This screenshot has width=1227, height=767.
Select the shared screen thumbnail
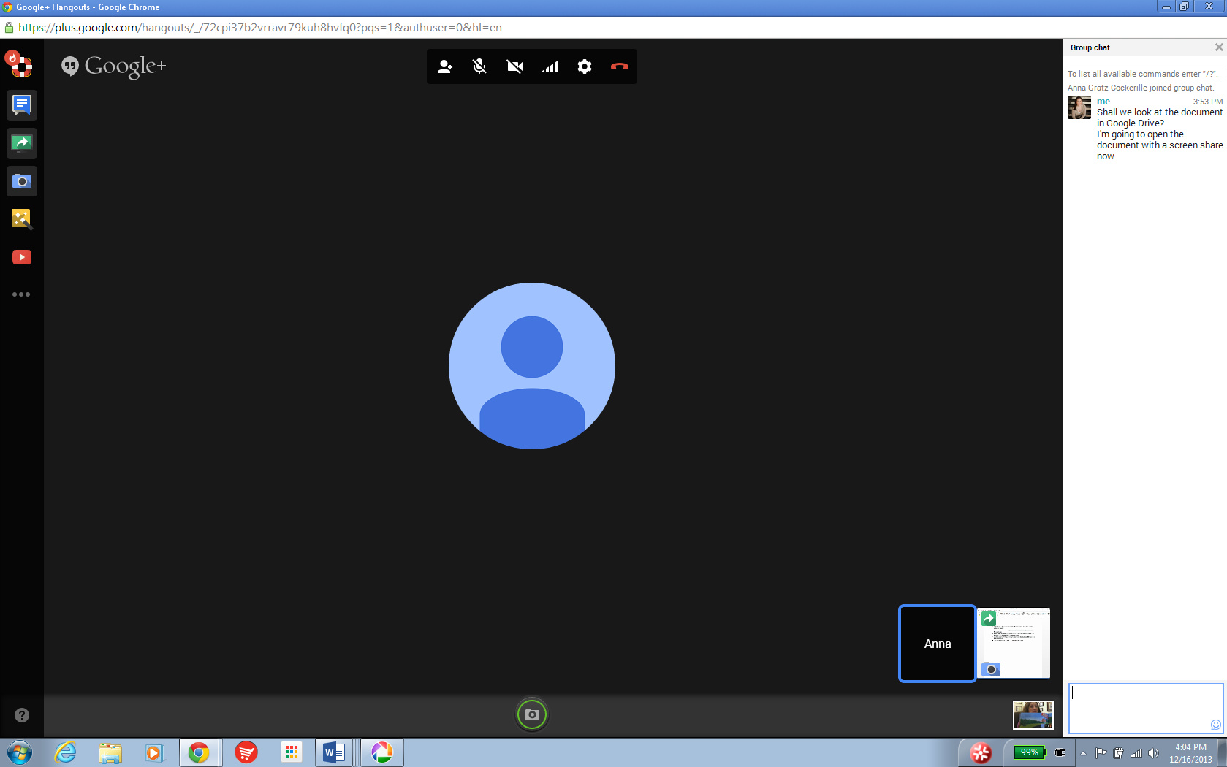(1014, 644)
